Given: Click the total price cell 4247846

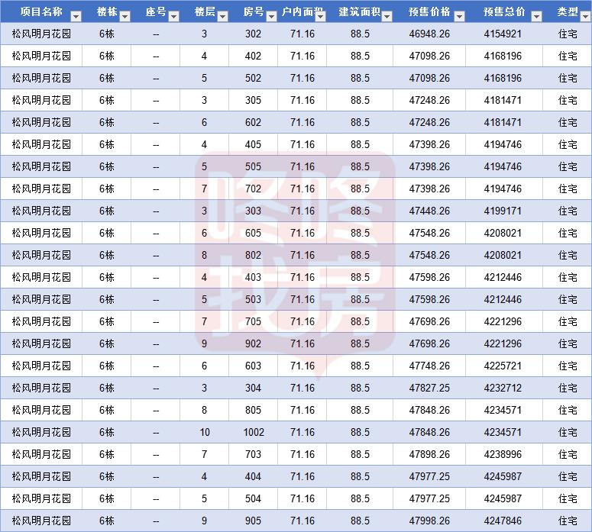Looking at the screenshot, I should point(503,521).
